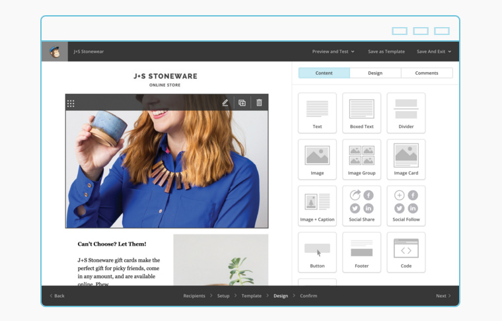The height and width of the screenshot is (321, 502).
Task: Click Save as Template
Action: coord(386,52)
